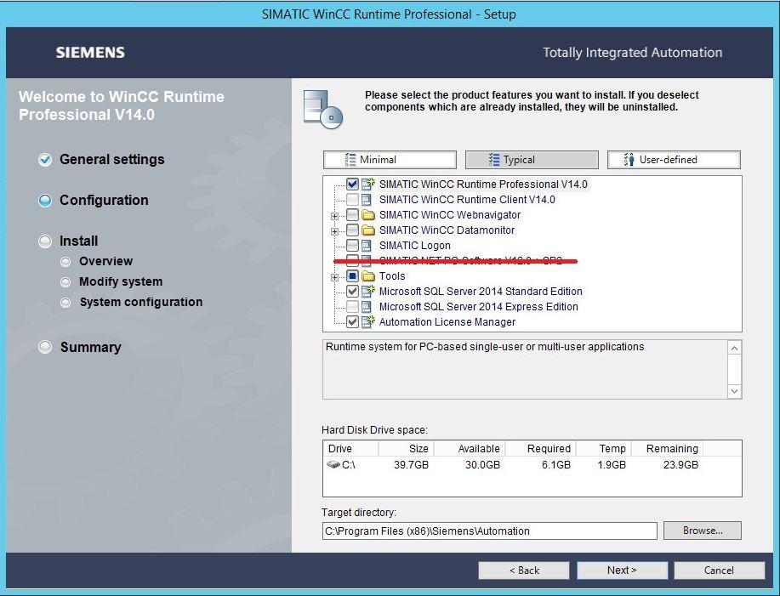780x596 pixels.
Task: Click the Available column header
Action: (x=470, y=448)
